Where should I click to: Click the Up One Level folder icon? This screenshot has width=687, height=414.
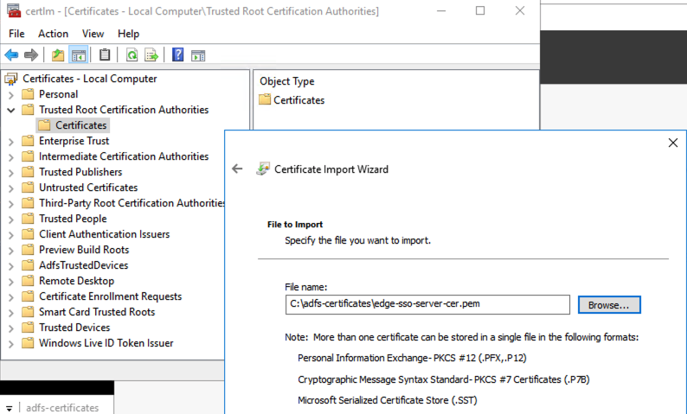(58, 55)
